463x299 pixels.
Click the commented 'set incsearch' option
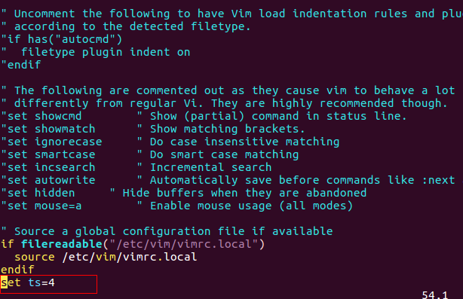(48, 167)
